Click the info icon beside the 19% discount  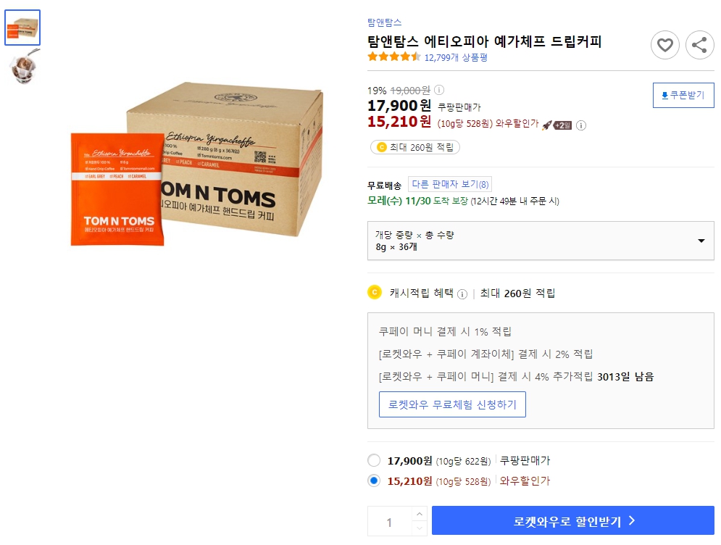point(439,90)
